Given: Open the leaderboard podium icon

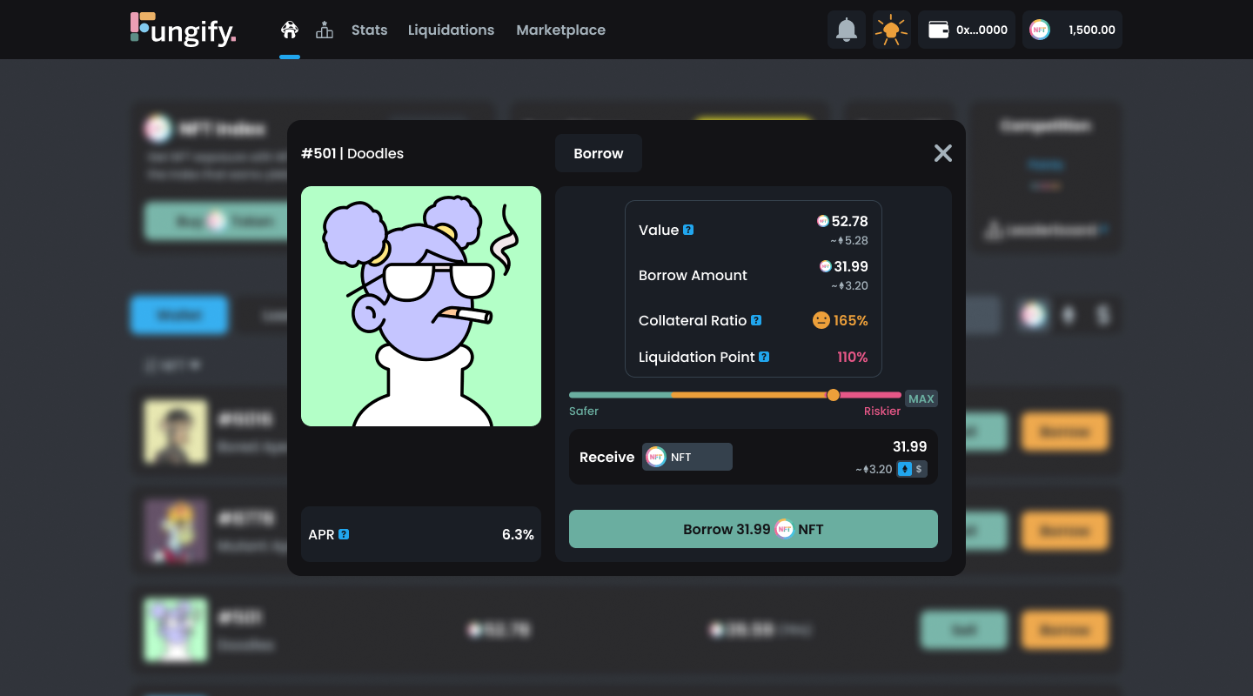Looking at the screenshot, I should (x=325, y=30).
